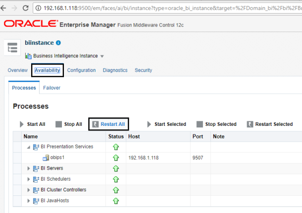Click Stop Selected button

[216, 124]
